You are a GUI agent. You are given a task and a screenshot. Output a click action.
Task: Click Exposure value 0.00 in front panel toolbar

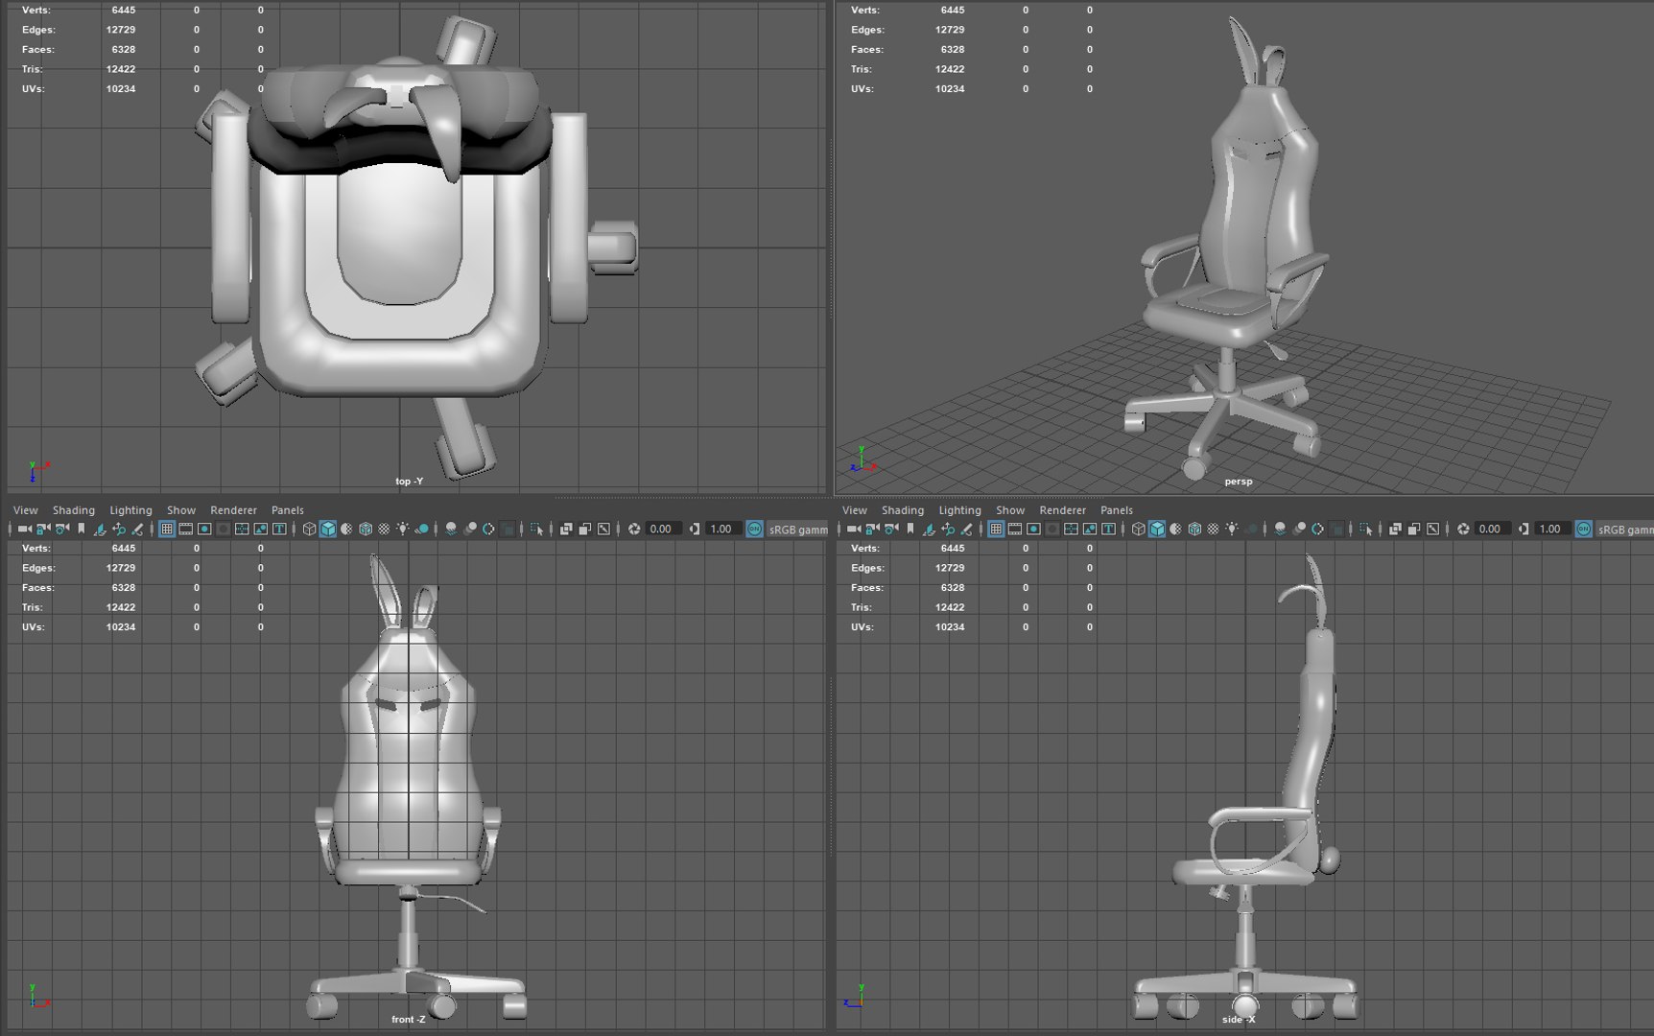coord(663,529)
